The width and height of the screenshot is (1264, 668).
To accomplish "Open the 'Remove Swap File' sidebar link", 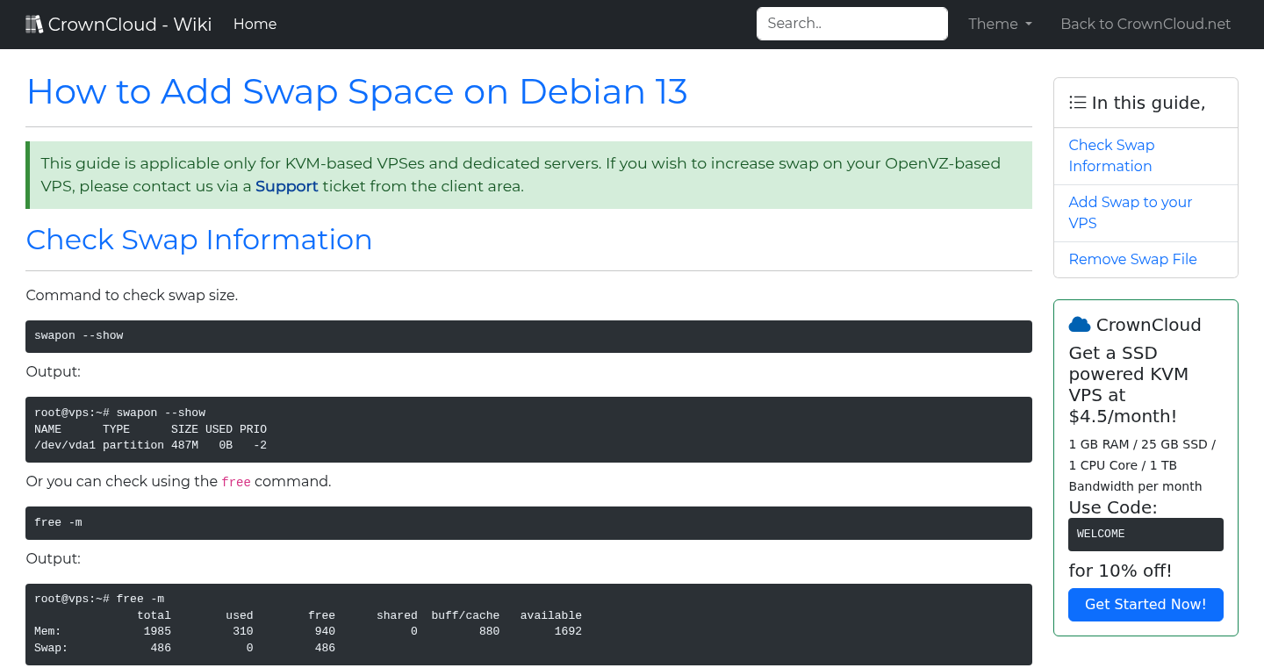I will tap(1132, 259).
